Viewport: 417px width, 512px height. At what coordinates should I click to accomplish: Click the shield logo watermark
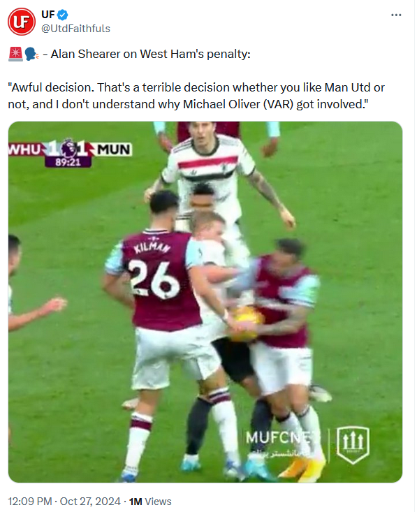click(353, 445)
